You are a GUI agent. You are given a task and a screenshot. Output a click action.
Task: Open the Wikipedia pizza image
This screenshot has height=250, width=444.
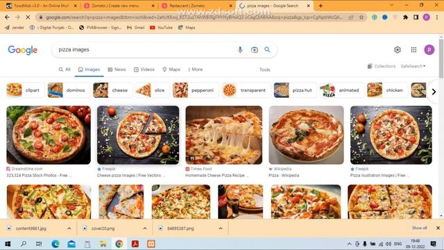tap(307, 135)
